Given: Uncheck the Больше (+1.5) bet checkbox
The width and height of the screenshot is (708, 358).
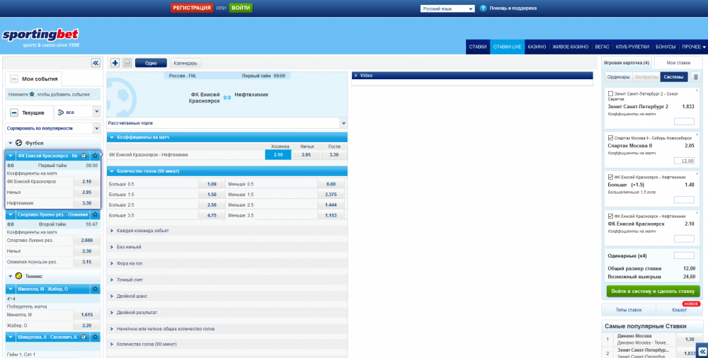Looking at the screenshot, I should [x=610, y=177].
